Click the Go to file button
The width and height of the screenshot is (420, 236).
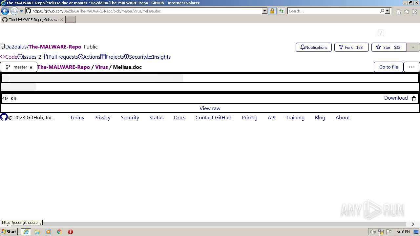(388, 67)
